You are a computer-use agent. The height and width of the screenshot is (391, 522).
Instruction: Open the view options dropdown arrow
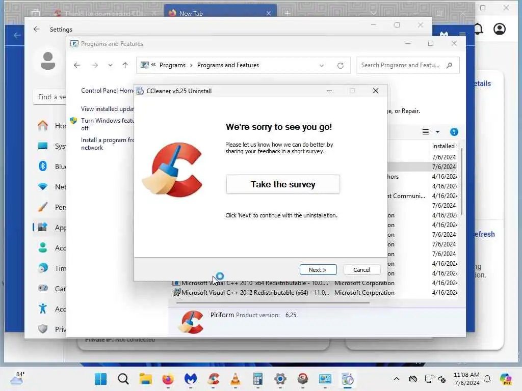(x=437, y=132)
